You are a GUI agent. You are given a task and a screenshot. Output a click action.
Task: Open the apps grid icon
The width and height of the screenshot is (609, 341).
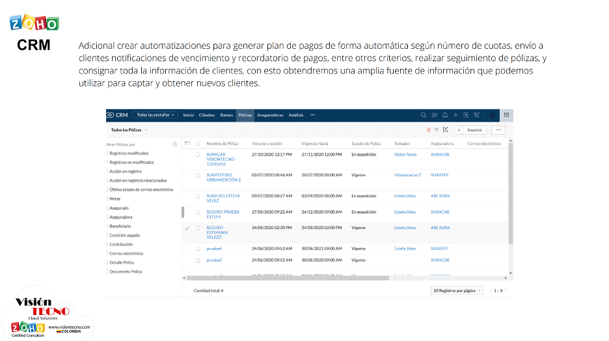[506, 115]
